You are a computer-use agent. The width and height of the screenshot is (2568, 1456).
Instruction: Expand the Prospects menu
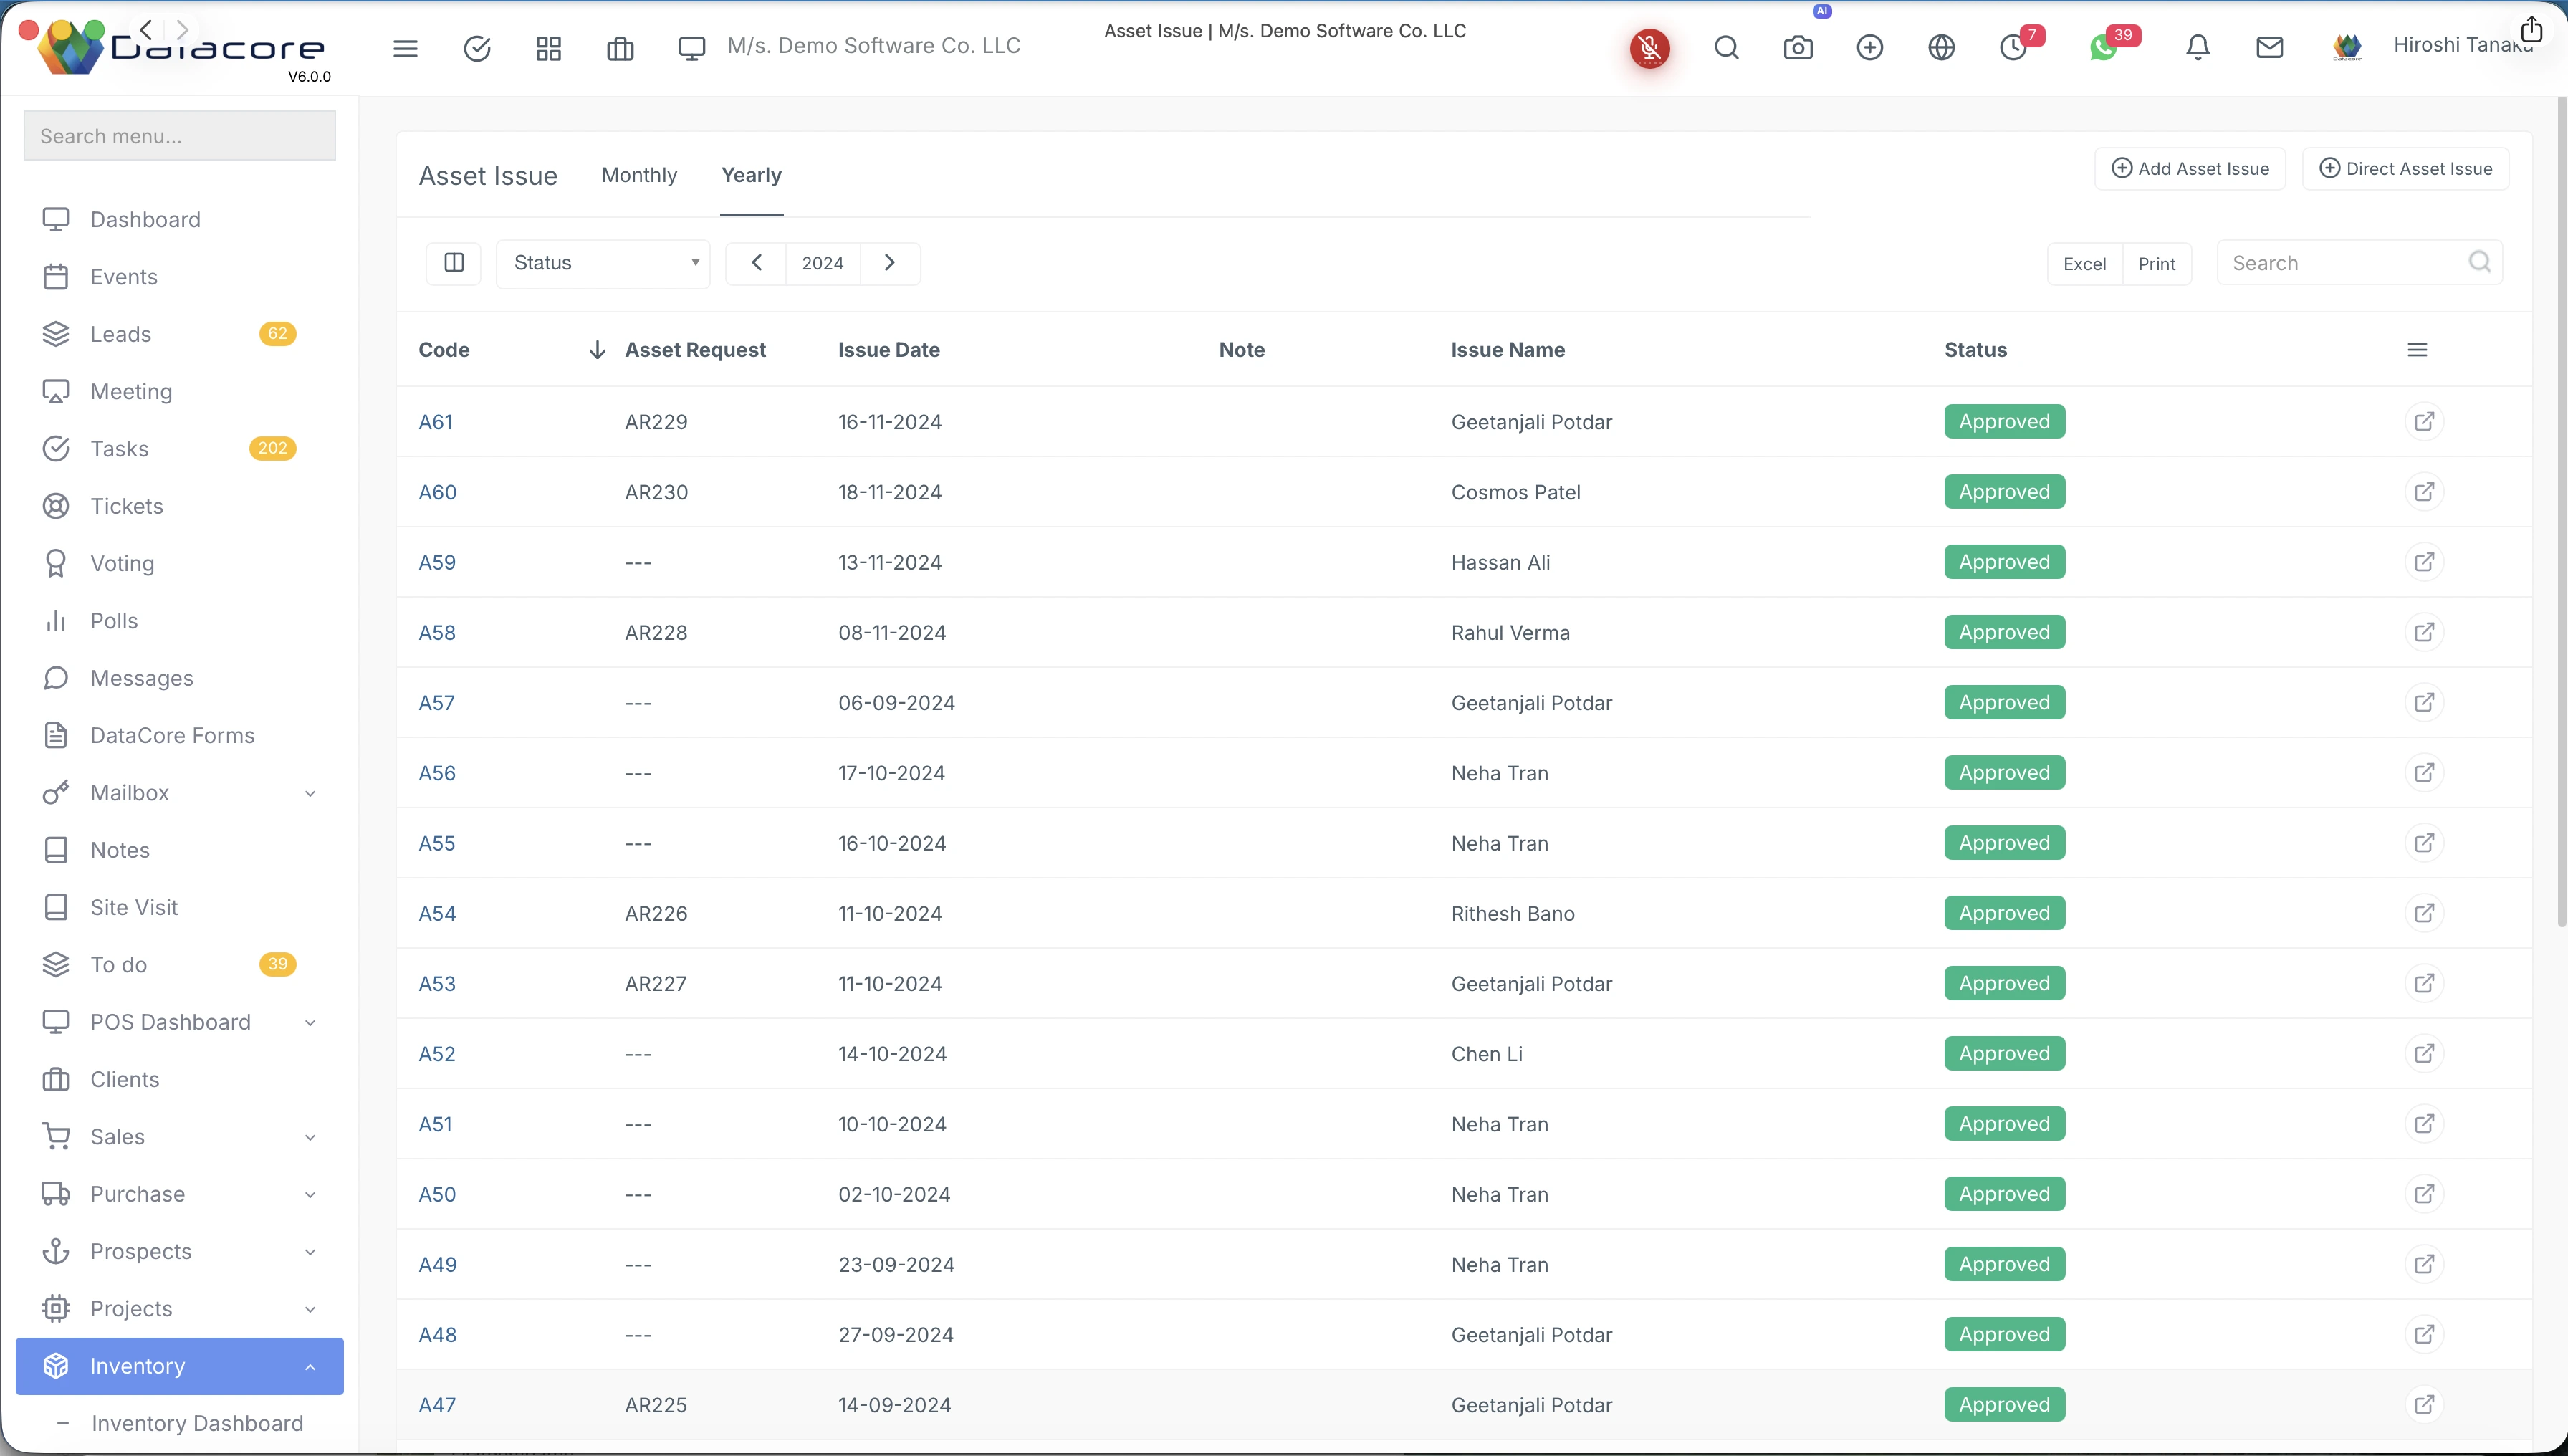pyautogui.click(x=180, y=1252)
